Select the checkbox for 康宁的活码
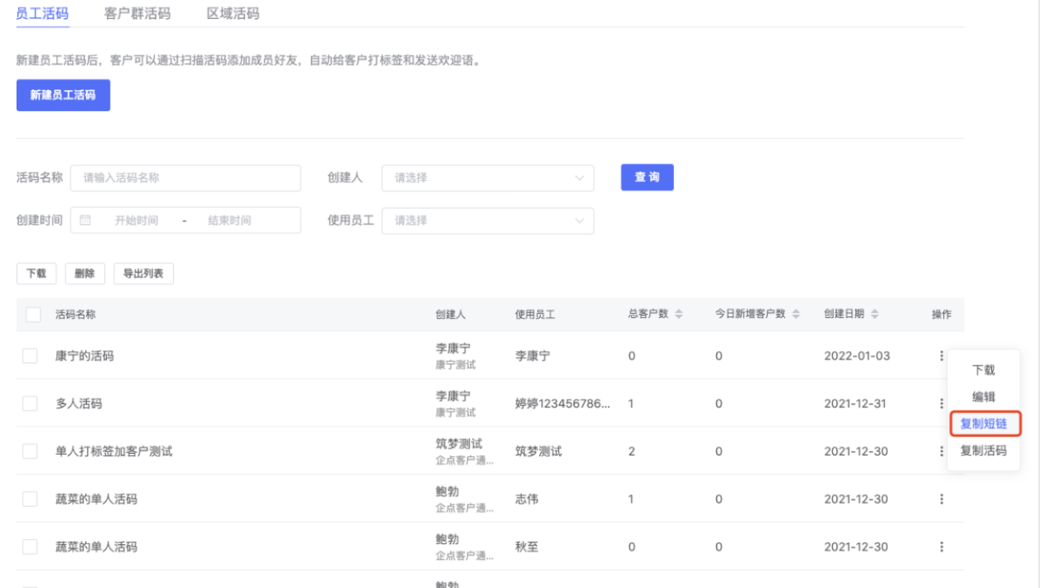 coord(31,356)
